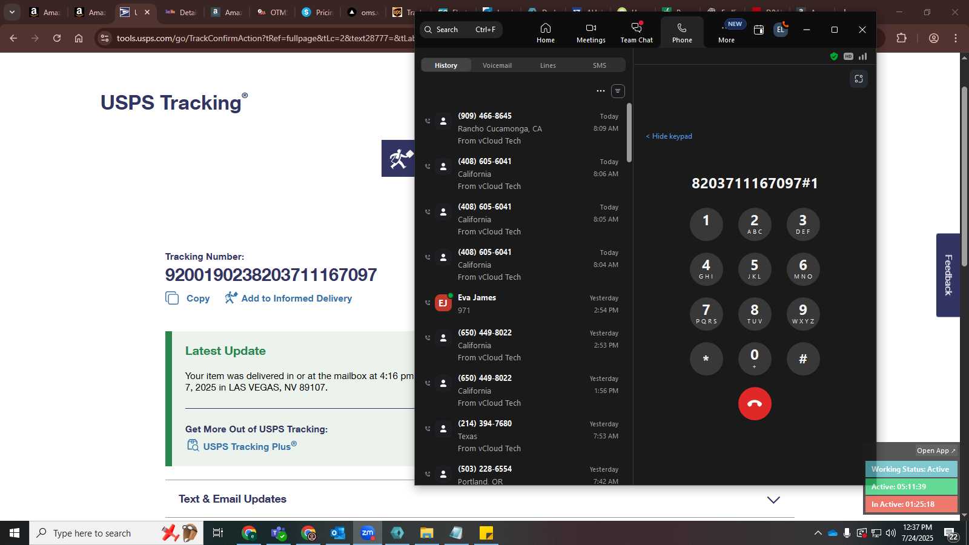Dial the pound key
969x545 pixels.
(803, 358)
